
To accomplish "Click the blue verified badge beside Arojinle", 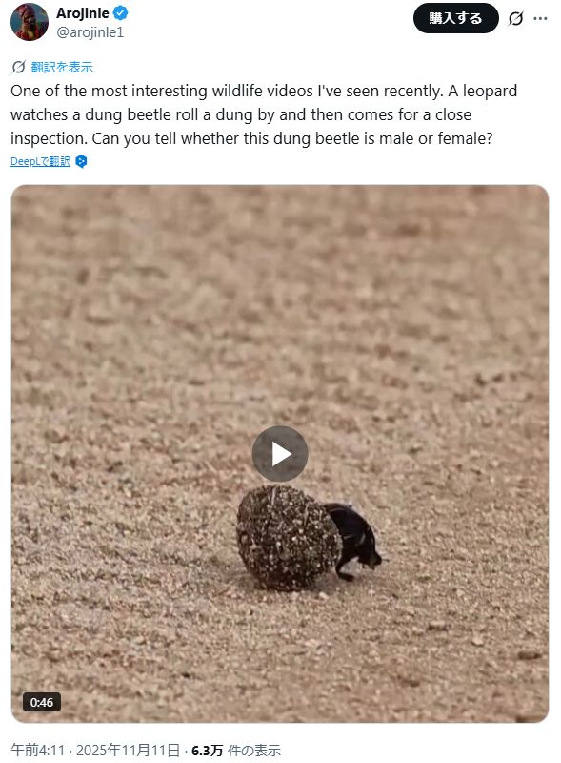I will tap(121, 13).
